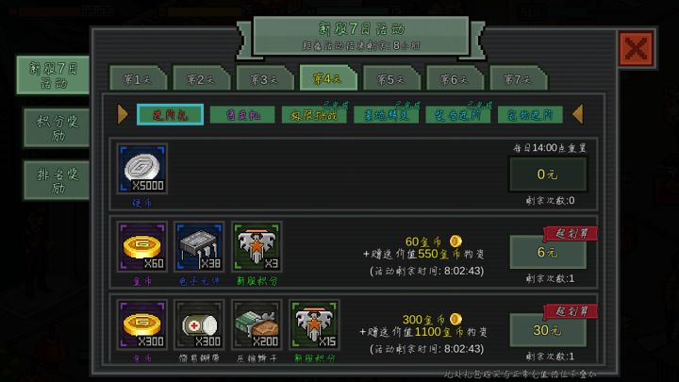Tap the electronic chip x38 item icon

click(199, 247)
